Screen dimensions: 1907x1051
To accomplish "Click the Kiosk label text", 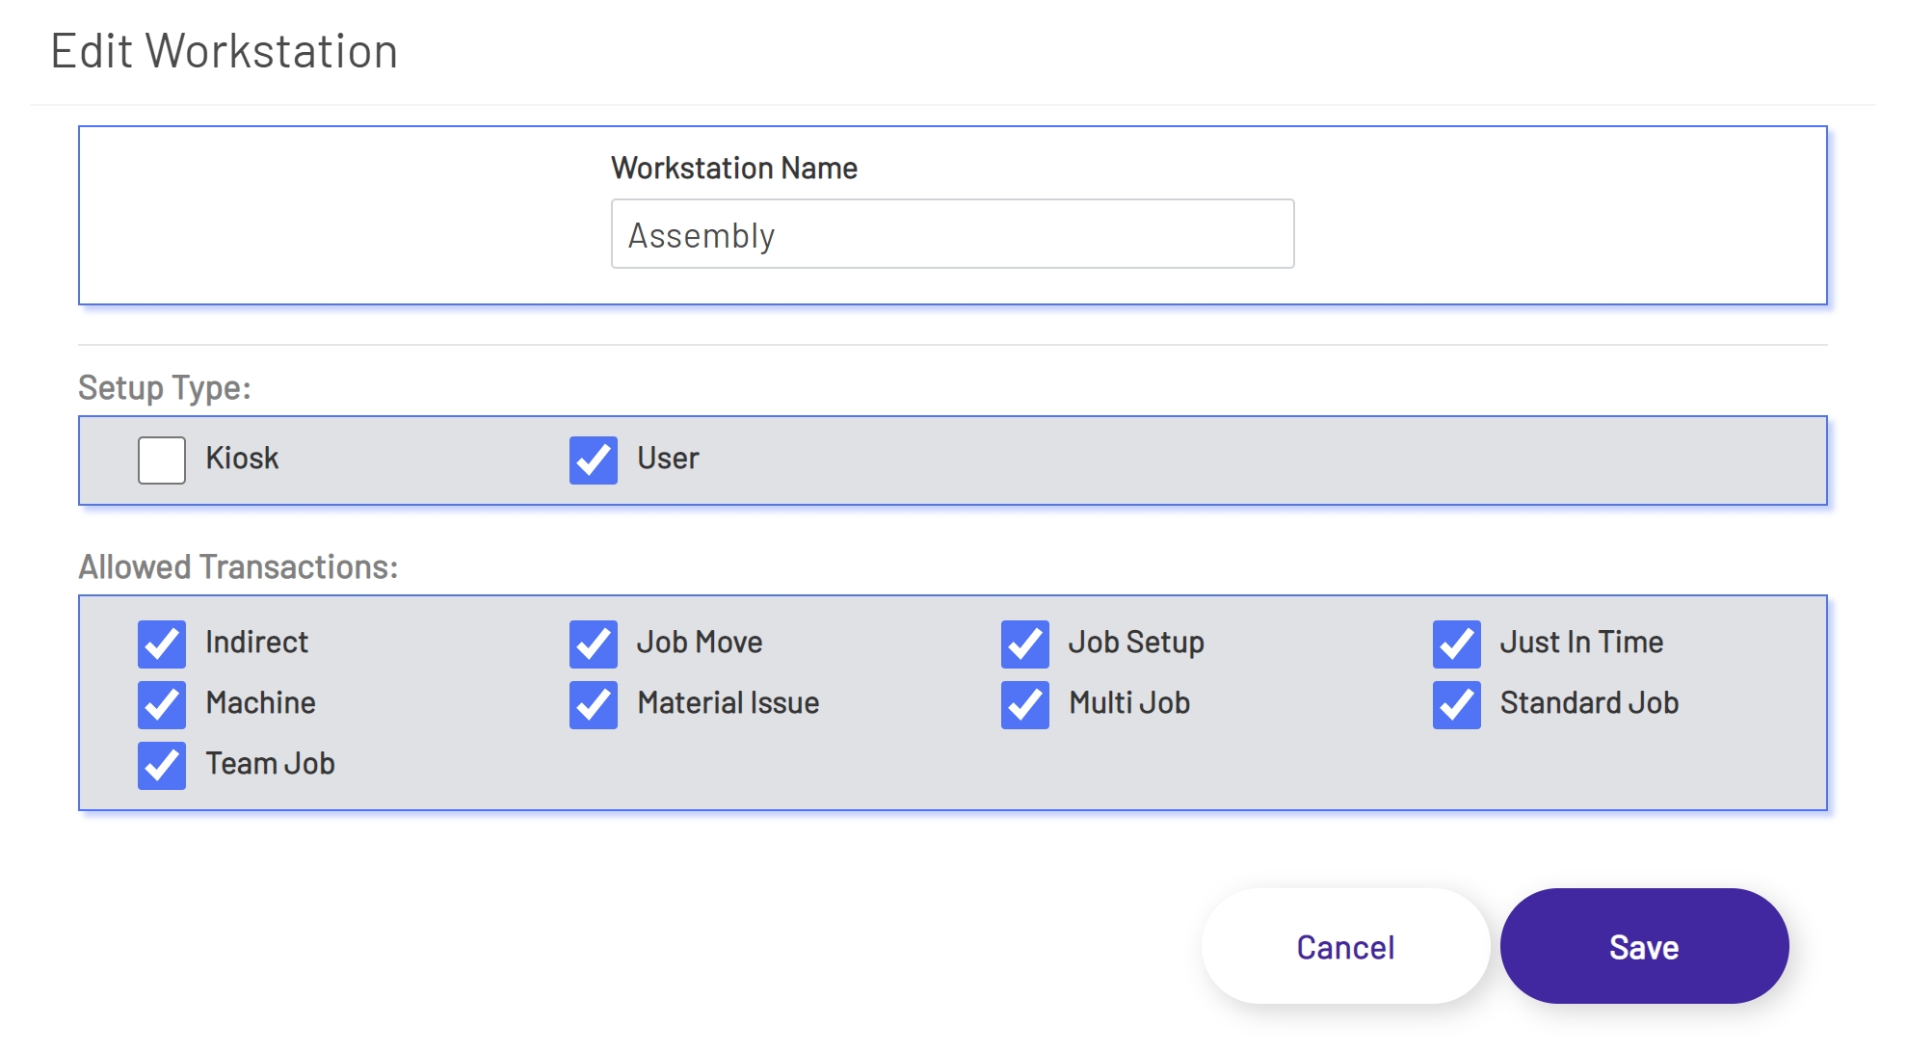I will coord(242,458).
